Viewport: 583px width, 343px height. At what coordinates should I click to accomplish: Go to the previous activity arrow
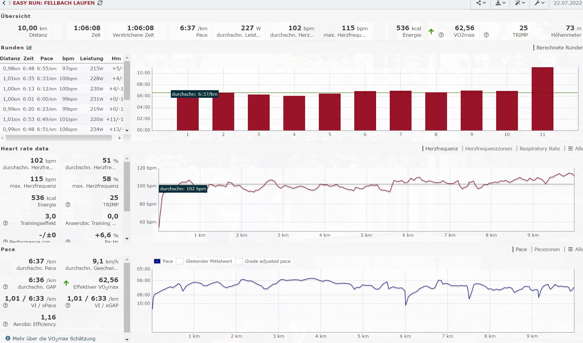4,3
